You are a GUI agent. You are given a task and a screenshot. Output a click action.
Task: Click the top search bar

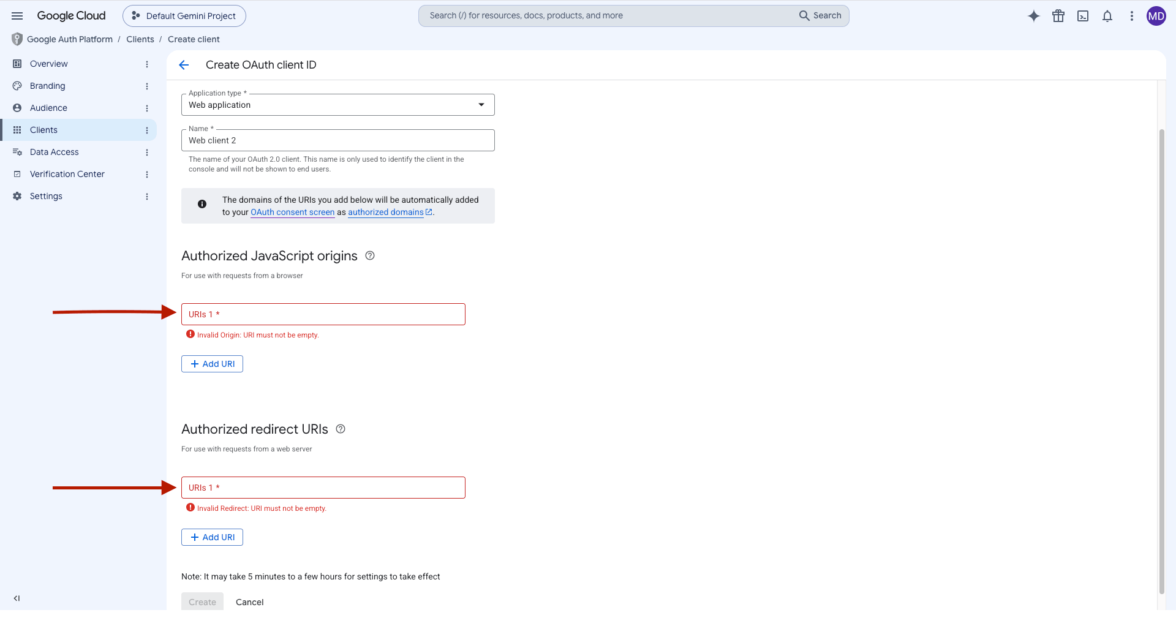634,16
